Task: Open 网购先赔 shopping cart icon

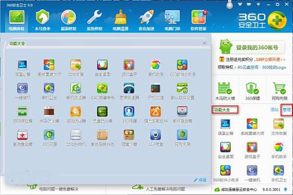Action: pyautogui.click(x=279, y=91)
